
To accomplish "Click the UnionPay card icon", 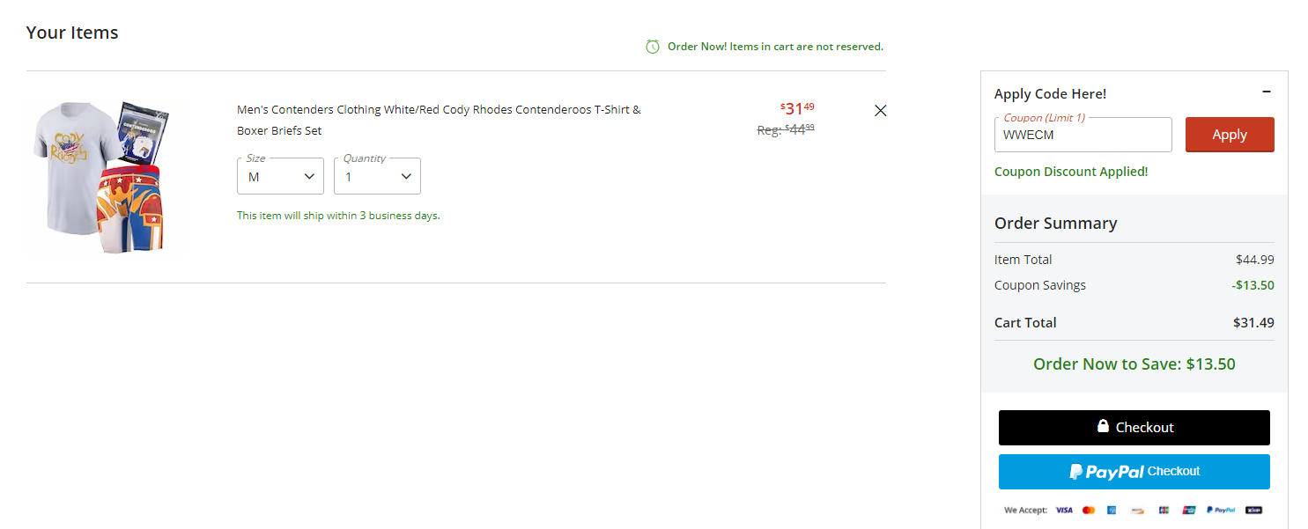I will point(1189,510).
